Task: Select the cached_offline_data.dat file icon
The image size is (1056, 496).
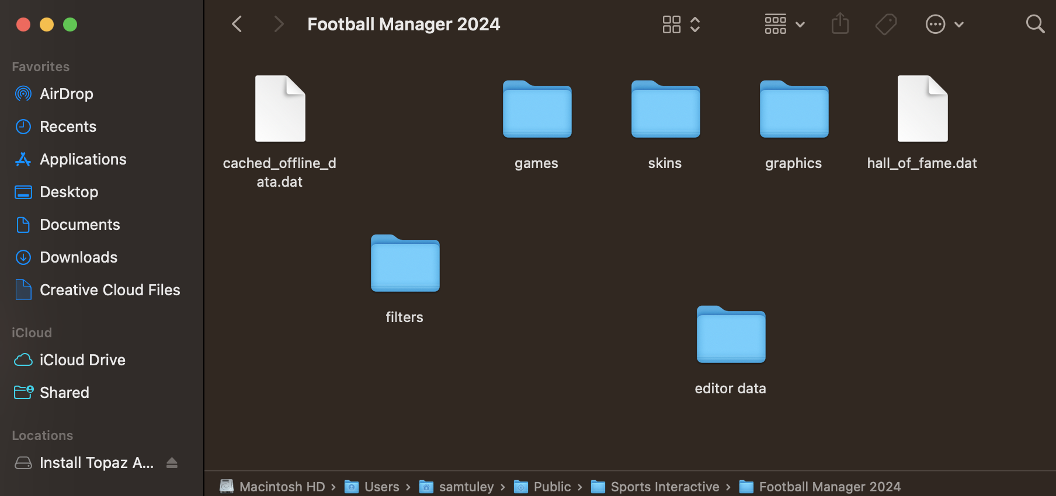Action: [x=280, y=109]
